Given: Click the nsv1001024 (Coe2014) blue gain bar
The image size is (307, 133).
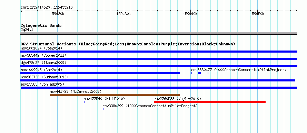Looking at the screenshot, I should pyautogui.click(x=159, y=52).
